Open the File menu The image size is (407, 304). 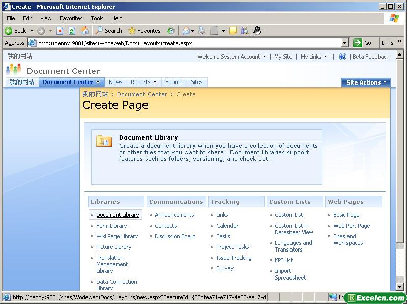[11, 18]
